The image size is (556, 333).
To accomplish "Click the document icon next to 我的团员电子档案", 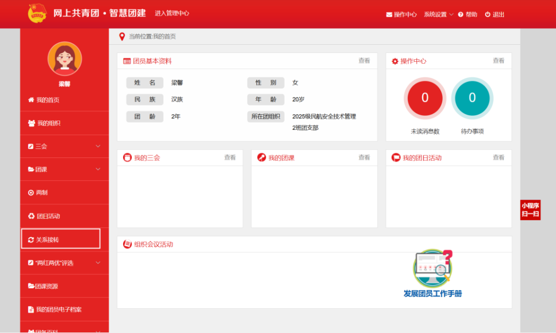I will coord(31,309).
